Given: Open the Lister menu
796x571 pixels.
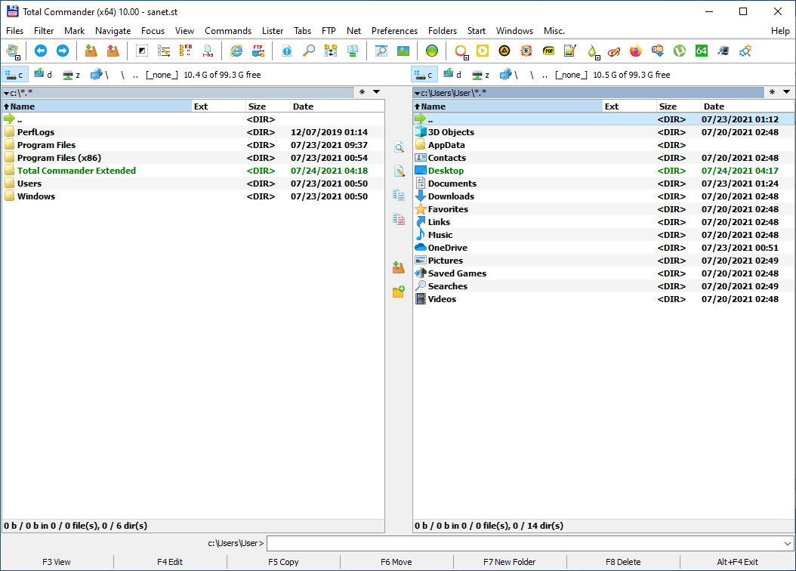Looking at the screenshot, I should pos(273,31).
